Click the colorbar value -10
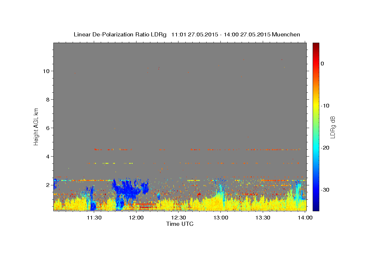This screenshot has height=253, width=379. point(325,106)
